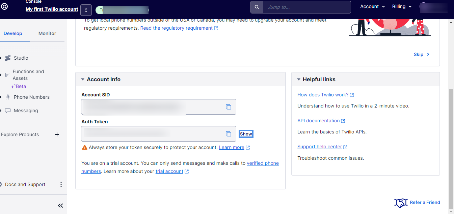The image size is (454, 214).
Task: Click the search magnifier icon
Action: pyautogui.click(x=257, y=7)
